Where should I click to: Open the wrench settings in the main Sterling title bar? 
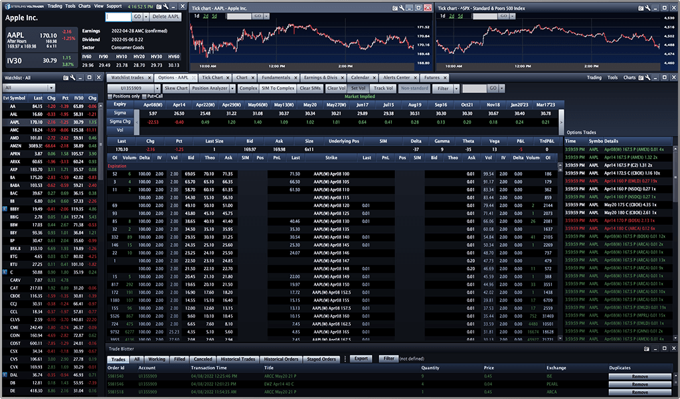(165, 7)
